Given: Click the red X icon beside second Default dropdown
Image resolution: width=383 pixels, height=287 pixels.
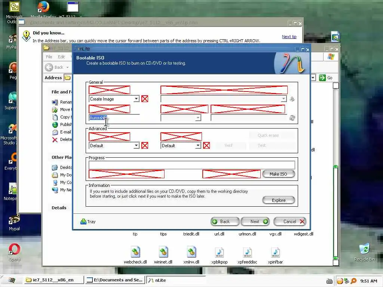Looking at the screenshot, I should click(x=206, y=146).
